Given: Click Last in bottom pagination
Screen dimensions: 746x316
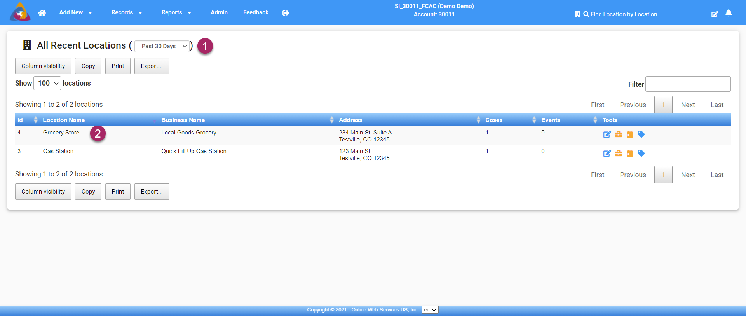Looking at the screenshot, I should click(717, 175).
